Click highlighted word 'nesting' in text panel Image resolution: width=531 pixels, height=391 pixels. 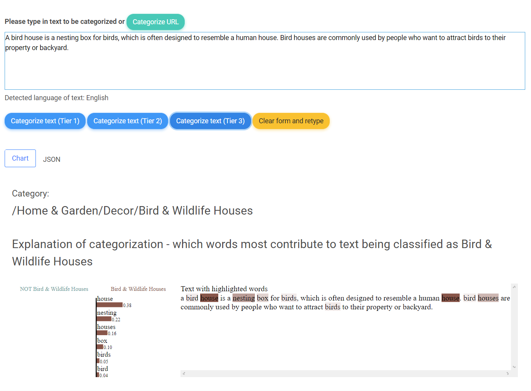(244, 298)
